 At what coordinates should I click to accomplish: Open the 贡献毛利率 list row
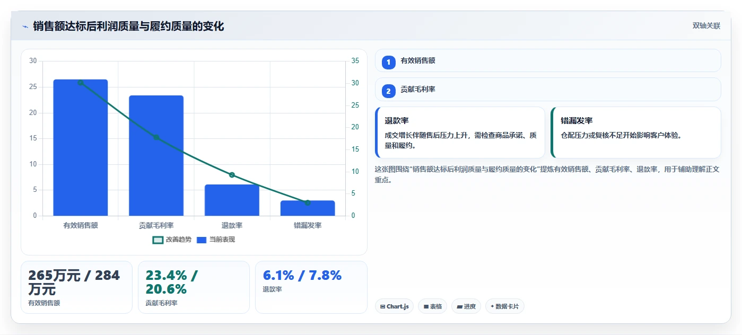point(548,90)
